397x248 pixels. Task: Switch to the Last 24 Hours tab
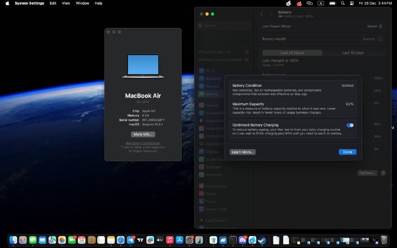tap(292, 53)
